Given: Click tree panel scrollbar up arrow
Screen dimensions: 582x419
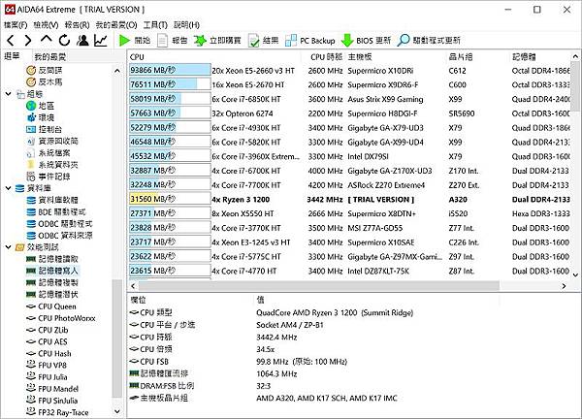Looking at the screenshot, I should pyautogui.click(x=117, y=70).
